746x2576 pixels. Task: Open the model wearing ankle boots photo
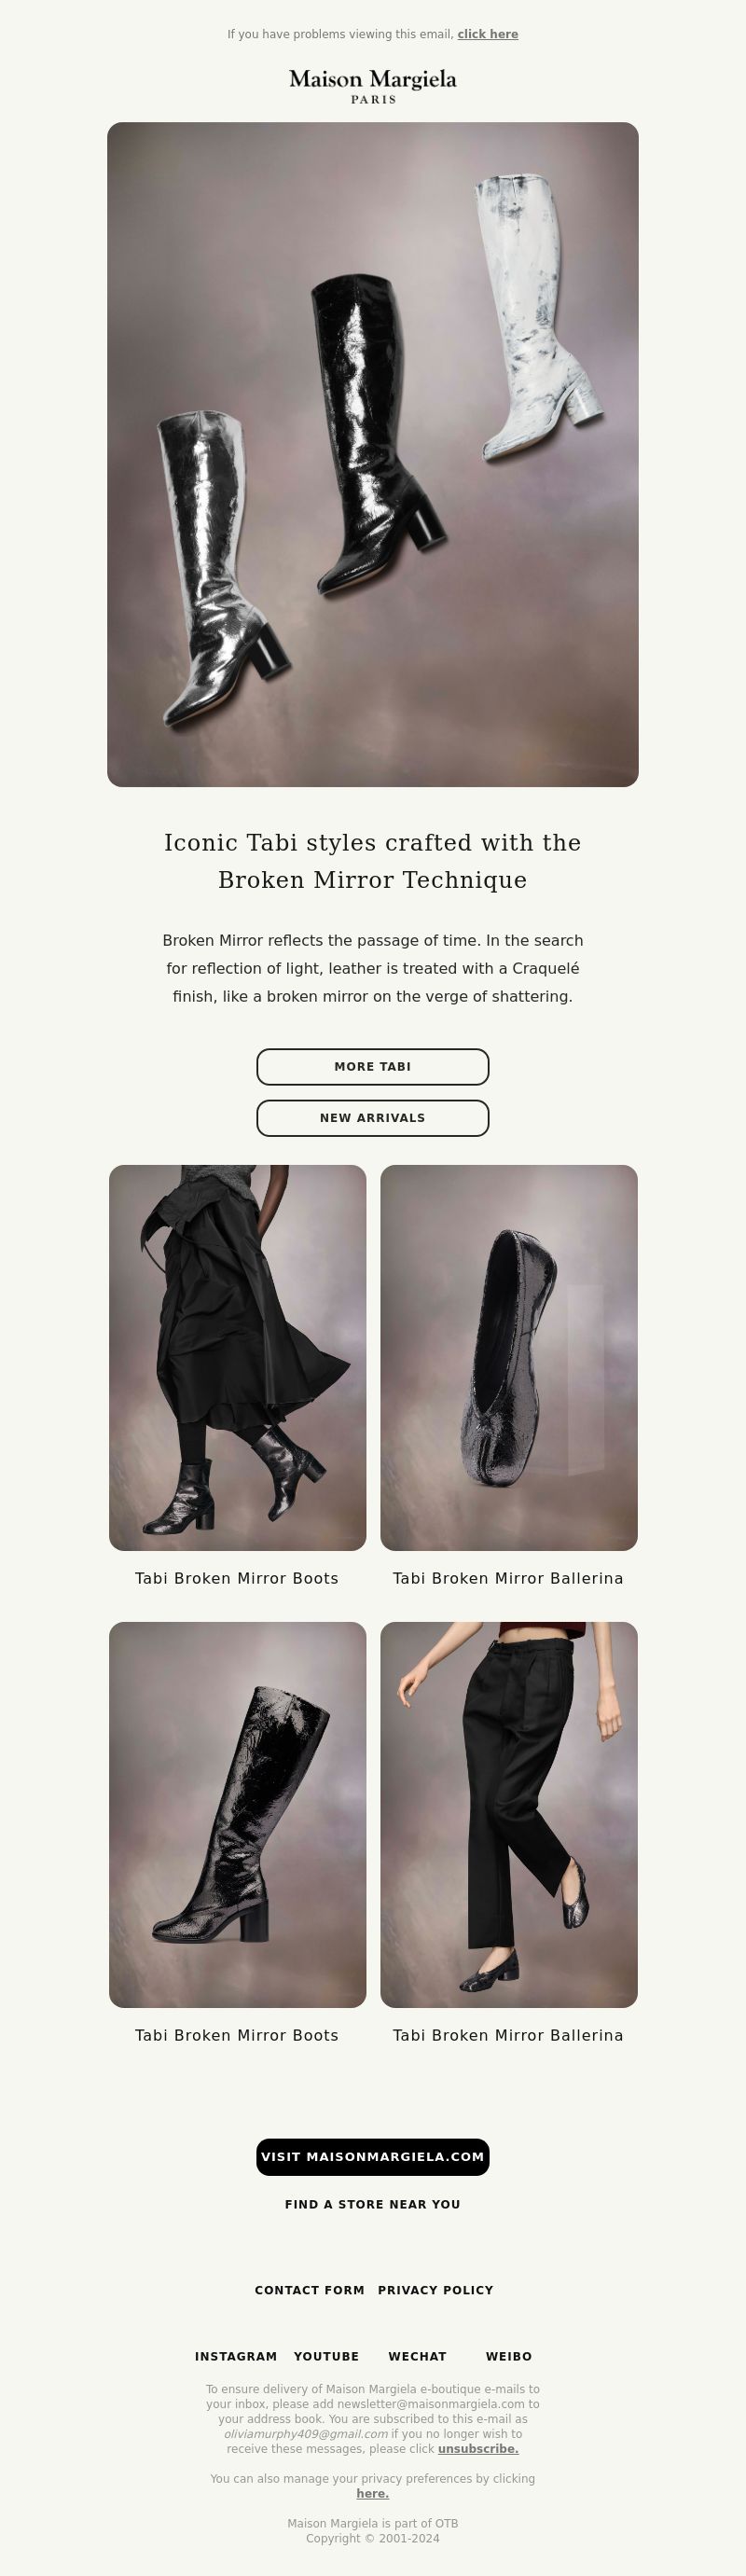coord(238,1357)
